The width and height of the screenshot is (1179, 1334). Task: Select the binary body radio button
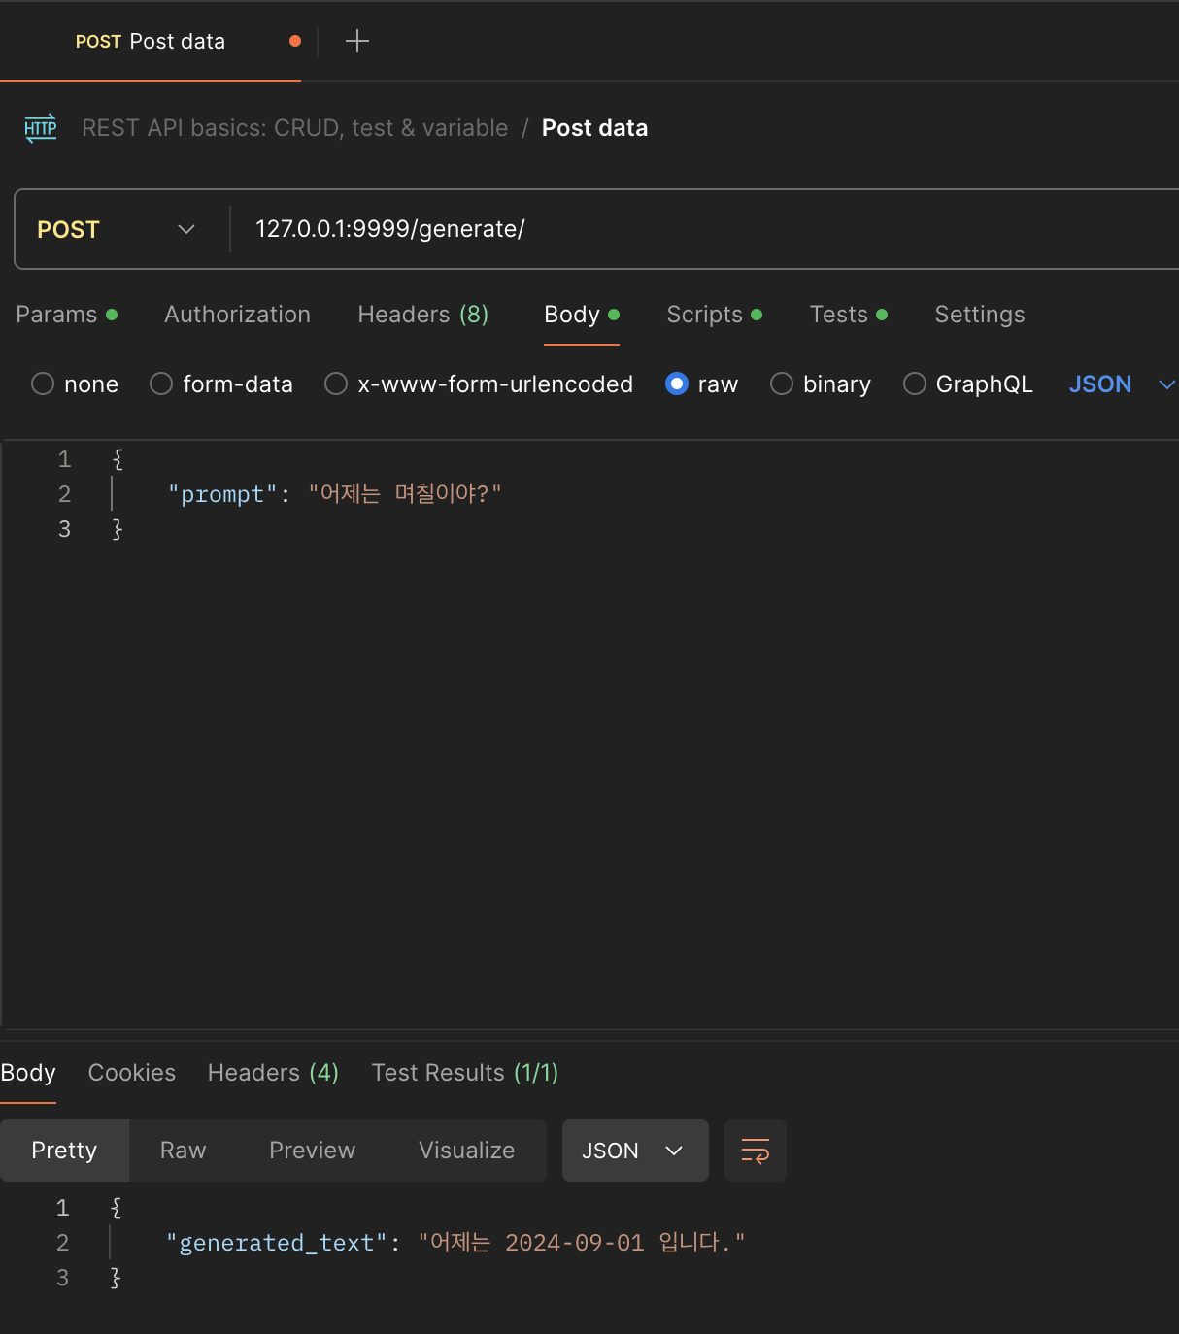coord(782,384)
